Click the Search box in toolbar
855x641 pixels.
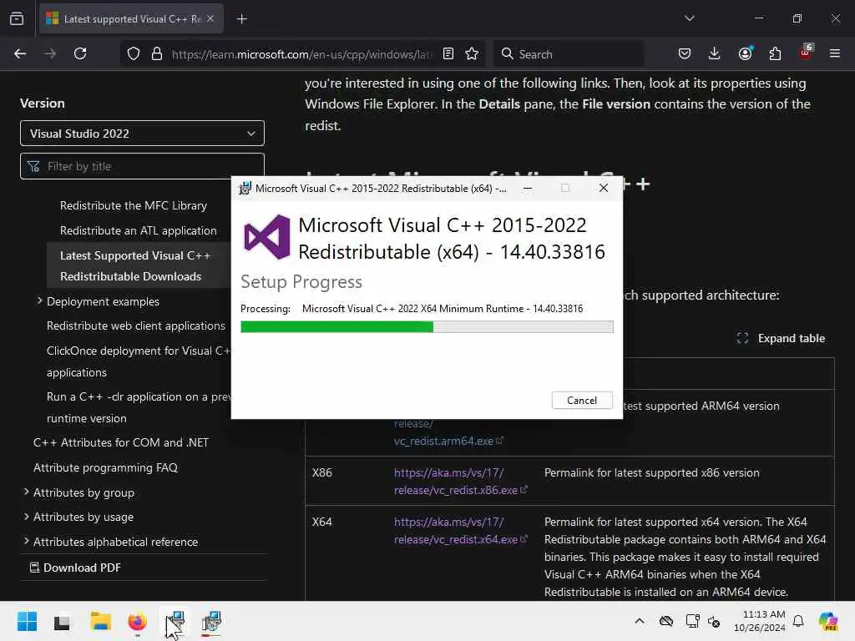[x=569, y=54]
